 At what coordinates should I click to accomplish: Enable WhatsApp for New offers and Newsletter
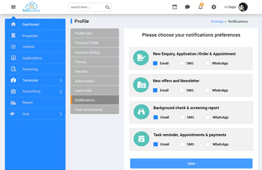(x=207, y=90)
